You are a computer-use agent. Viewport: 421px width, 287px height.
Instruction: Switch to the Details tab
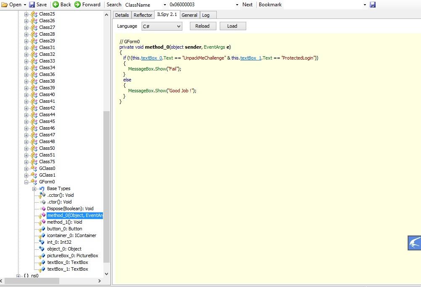tap(122, 15)
